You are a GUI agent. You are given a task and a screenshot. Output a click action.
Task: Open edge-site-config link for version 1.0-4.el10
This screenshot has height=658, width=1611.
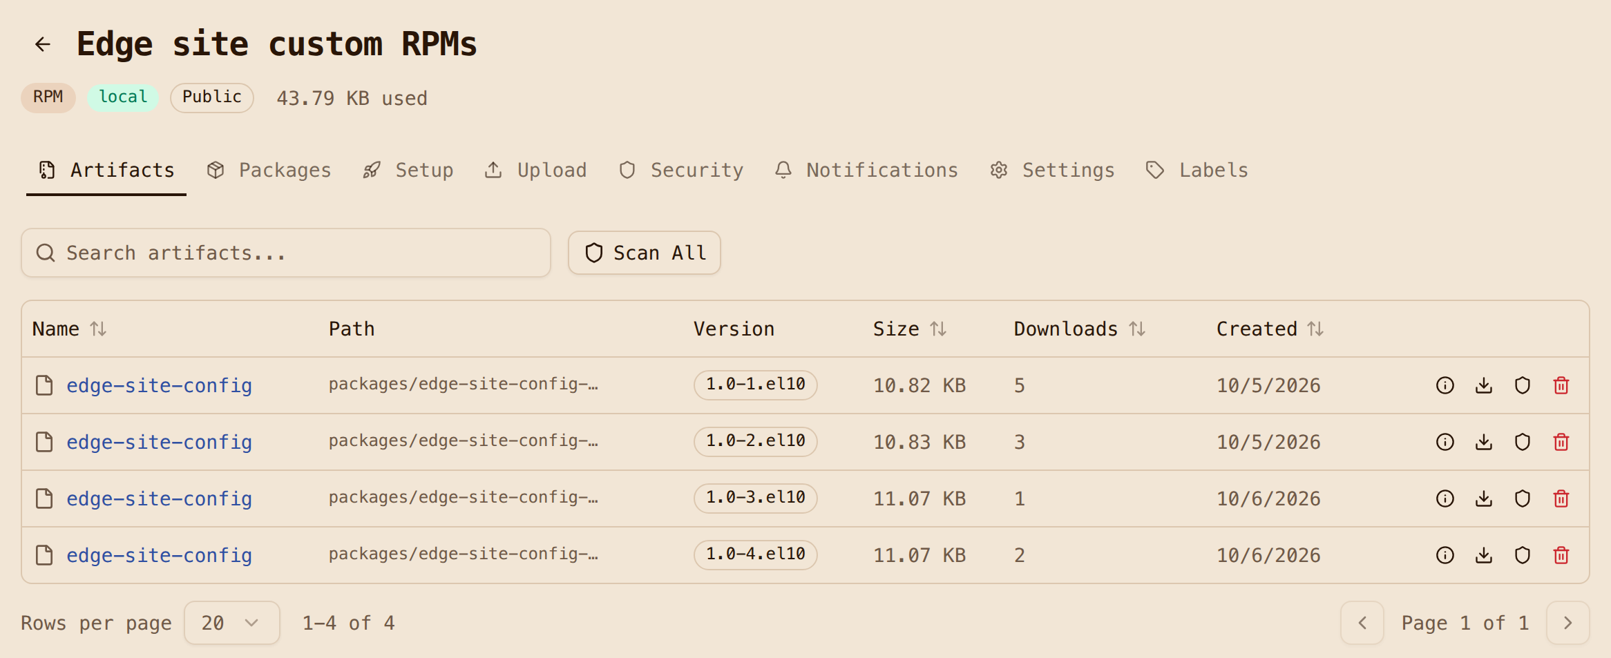coord(159,555)
